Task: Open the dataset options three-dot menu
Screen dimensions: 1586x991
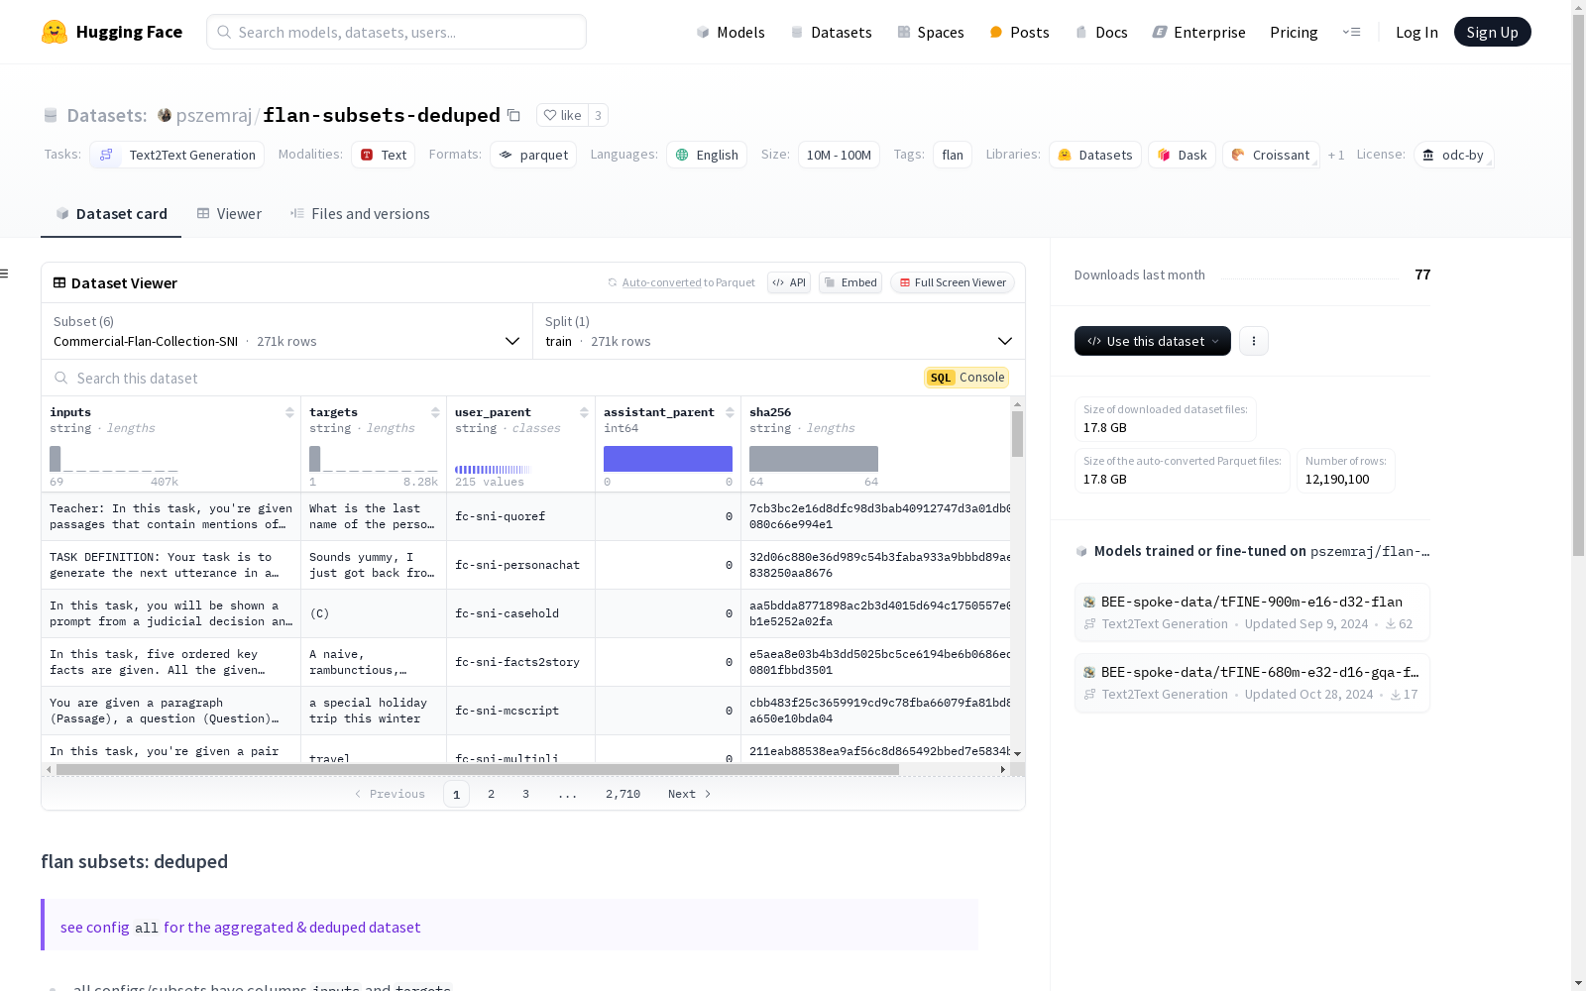Action: pos(1254,341)
